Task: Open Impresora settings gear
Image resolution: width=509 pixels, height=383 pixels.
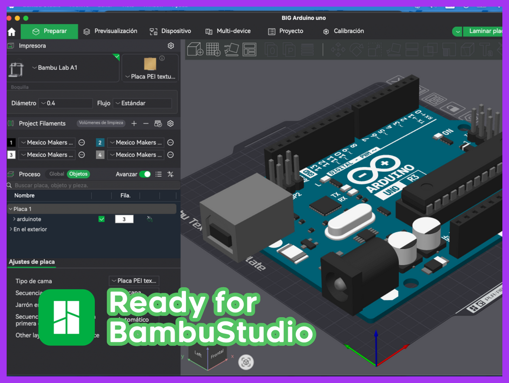Action: tap(171, 46)
